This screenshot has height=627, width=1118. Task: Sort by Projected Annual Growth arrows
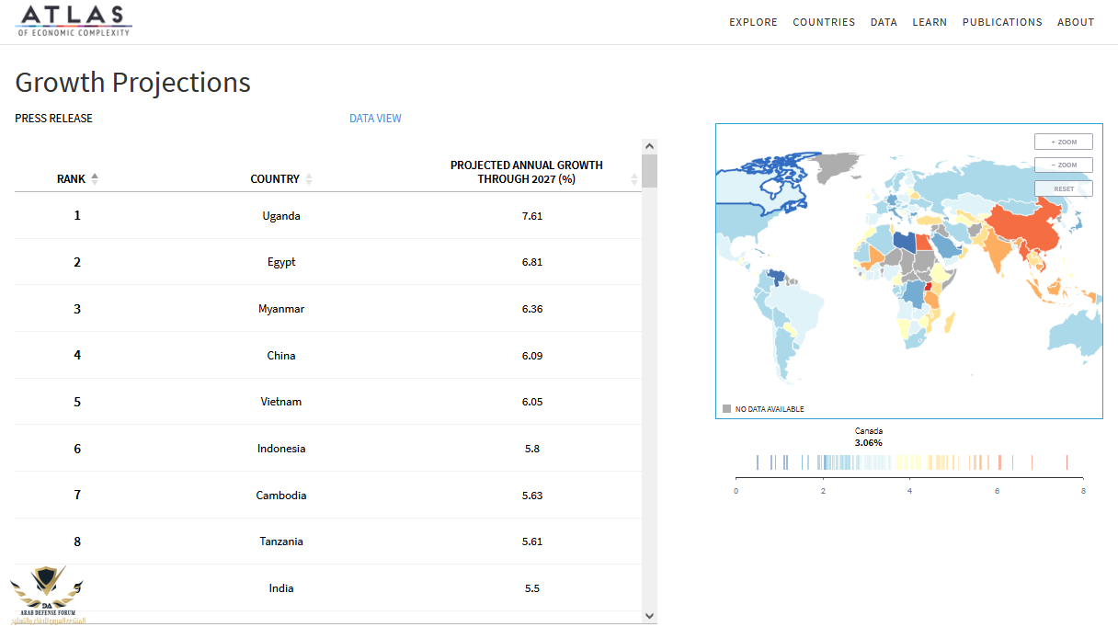[x=634, y=179]
